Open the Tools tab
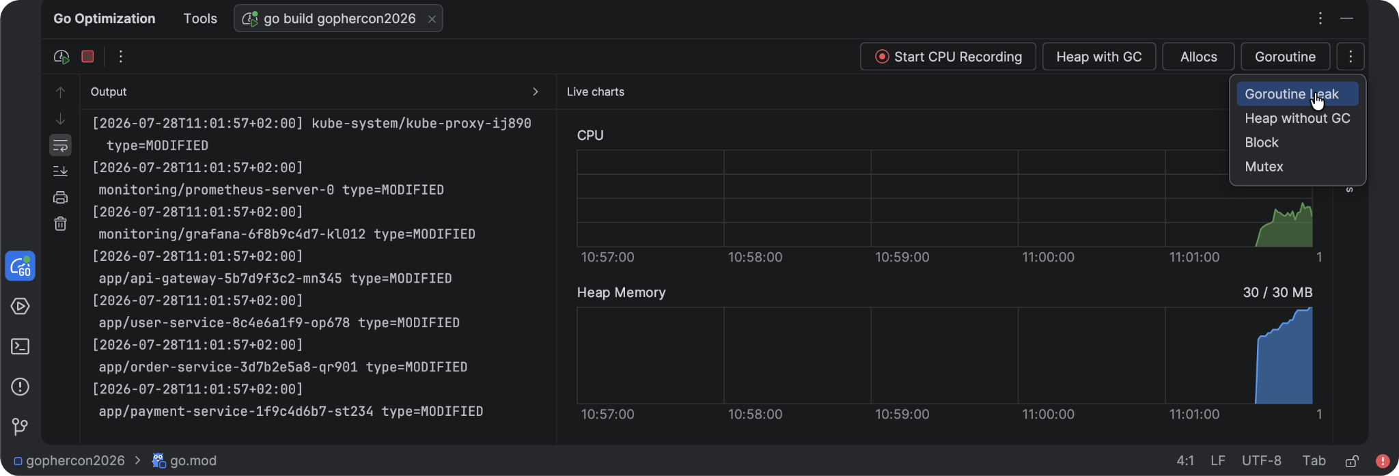This screenshot has height=476, width=1399. [x=200, y=18]
